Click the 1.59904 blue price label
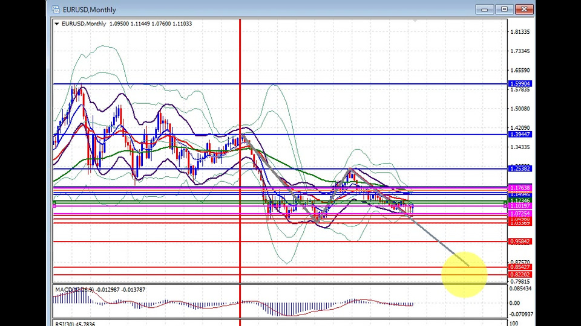The image size is (581, 326). [520, 84]
